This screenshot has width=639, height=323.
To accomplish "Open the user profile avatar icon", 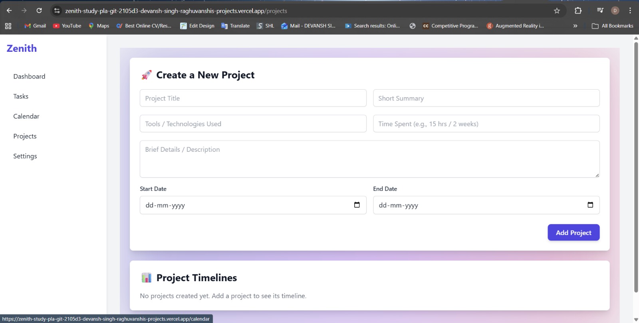I will click(x=615, y=11).
